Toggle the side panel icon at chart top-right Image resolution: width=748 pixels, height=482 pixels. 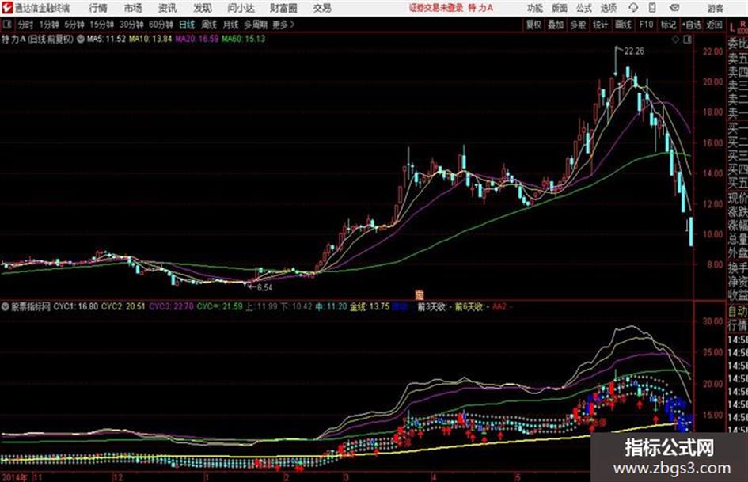click(x=687, y=40)
